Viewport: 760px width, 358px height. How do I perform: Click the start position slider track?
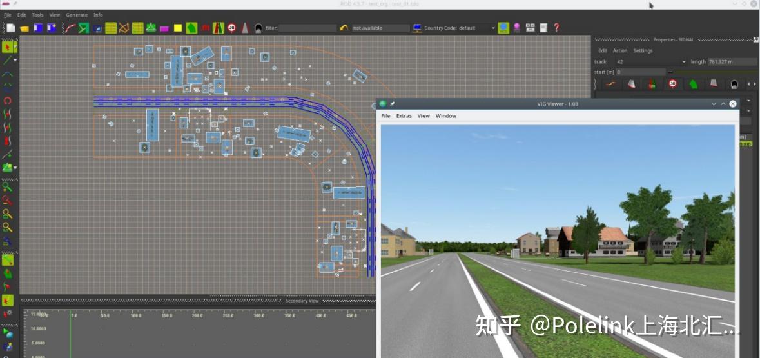point(712,72)
